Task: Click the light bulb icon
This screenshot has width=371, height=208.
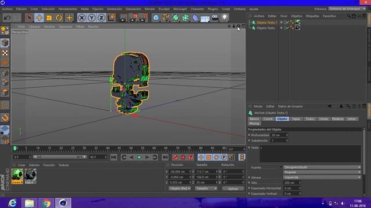Action: [x=224, y=17]
